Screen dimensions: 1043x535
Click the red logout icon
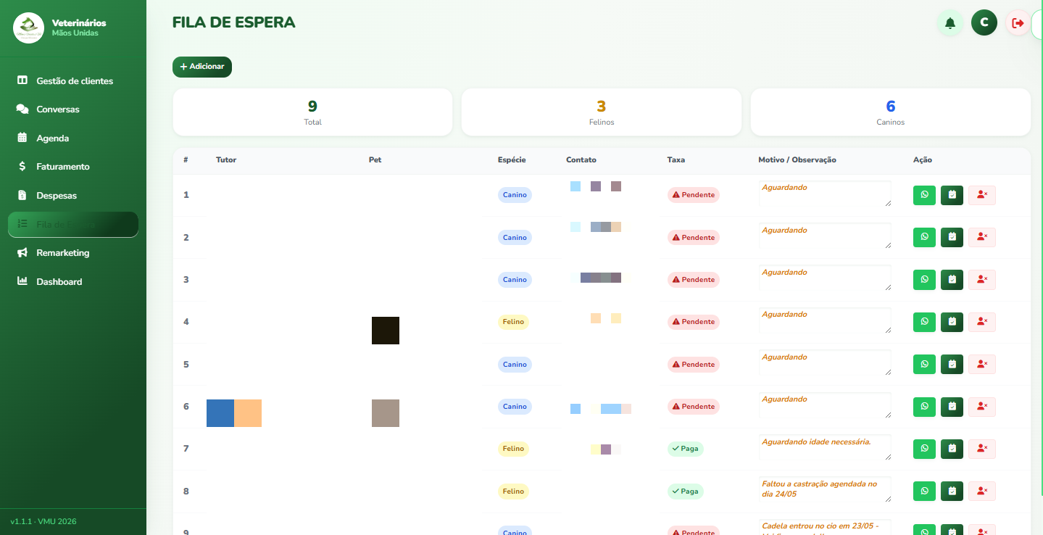point(1018,23)
